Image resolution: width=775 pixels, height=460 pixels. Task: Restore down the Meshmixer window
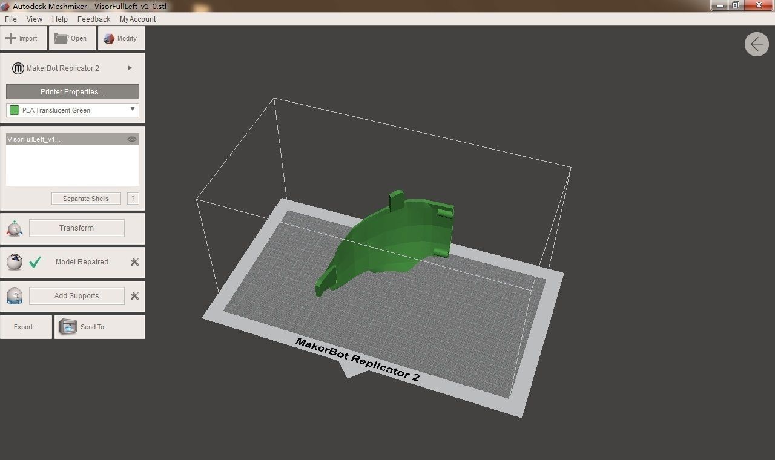pyautogui.click(x=735, y=5)
